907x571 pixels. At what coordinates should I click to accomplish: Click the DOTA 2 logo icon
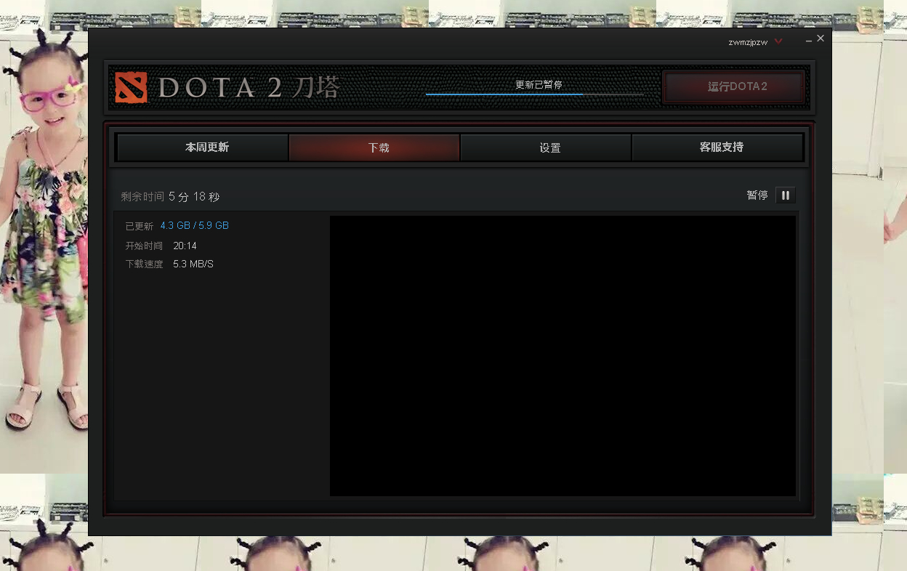131,87
